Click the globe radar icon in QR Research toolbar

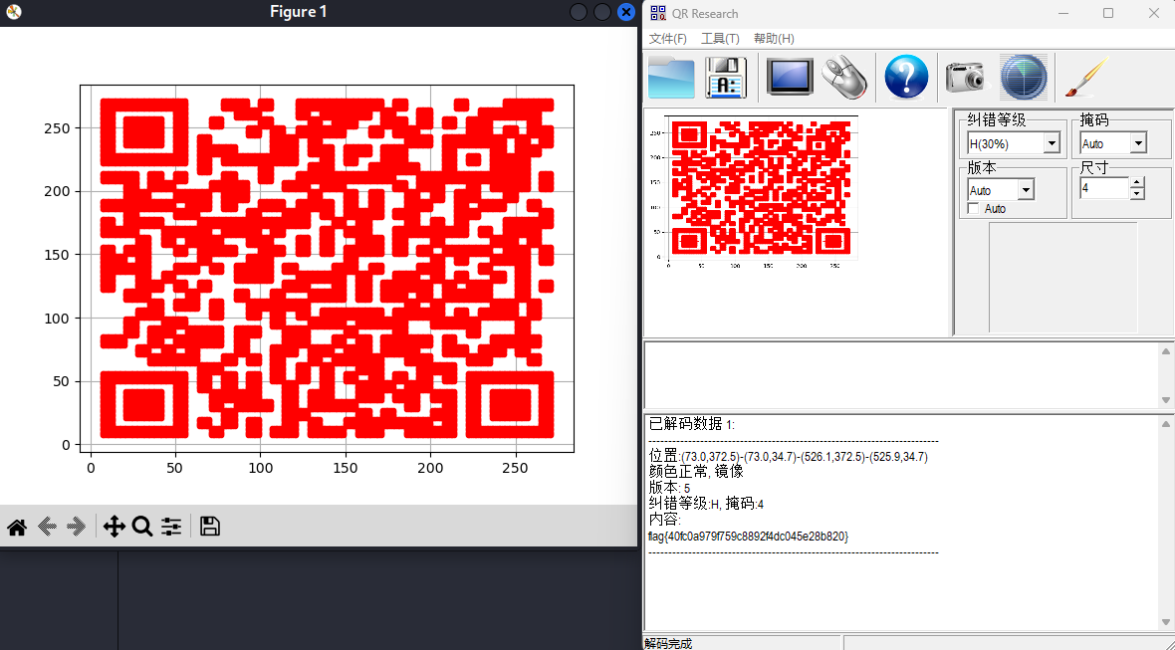point(1024,77)
